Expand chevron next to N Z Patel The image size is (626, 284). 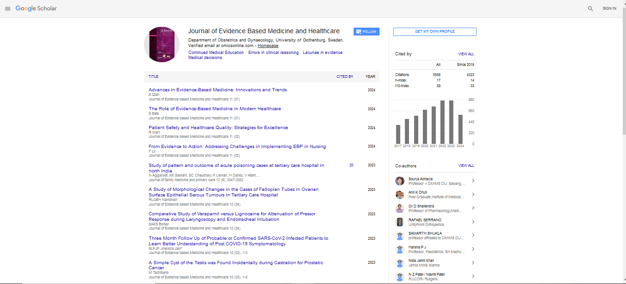click(x=473, y=277)
